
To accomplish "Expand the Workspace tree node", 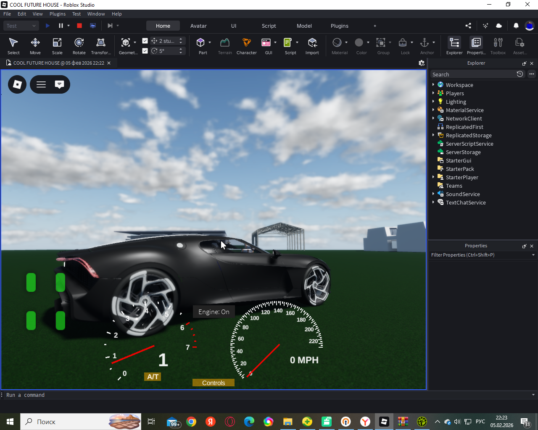I will [x=433, y=84].
